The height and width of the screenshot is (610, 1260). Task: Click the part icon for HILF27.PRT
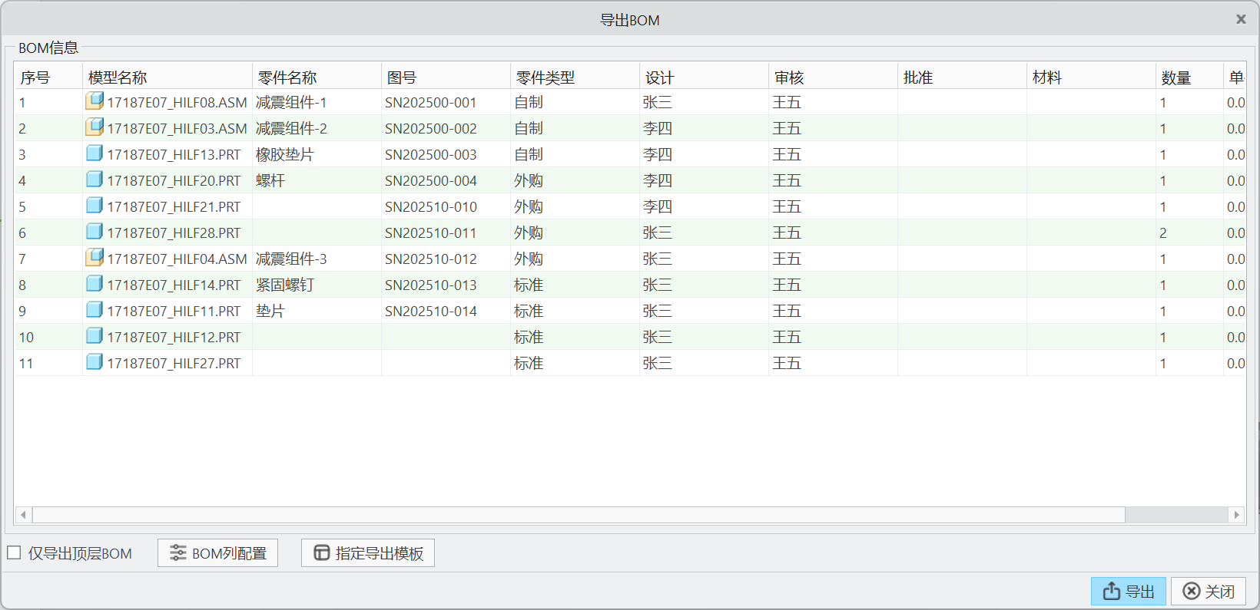(94, 362)
